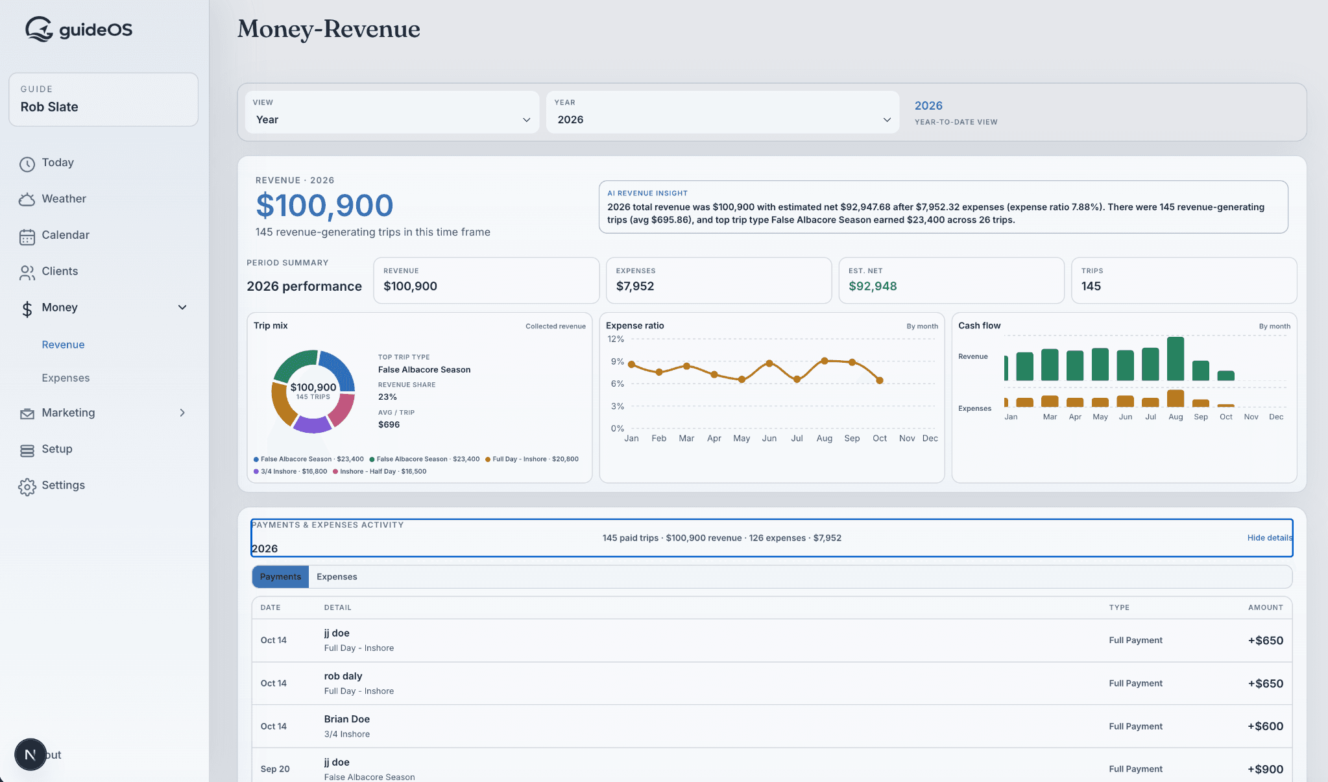This screenshot has width=1328, height=782.
Task: Click the August revenue bar in Cash flow
Action: tap(1176, 359)
